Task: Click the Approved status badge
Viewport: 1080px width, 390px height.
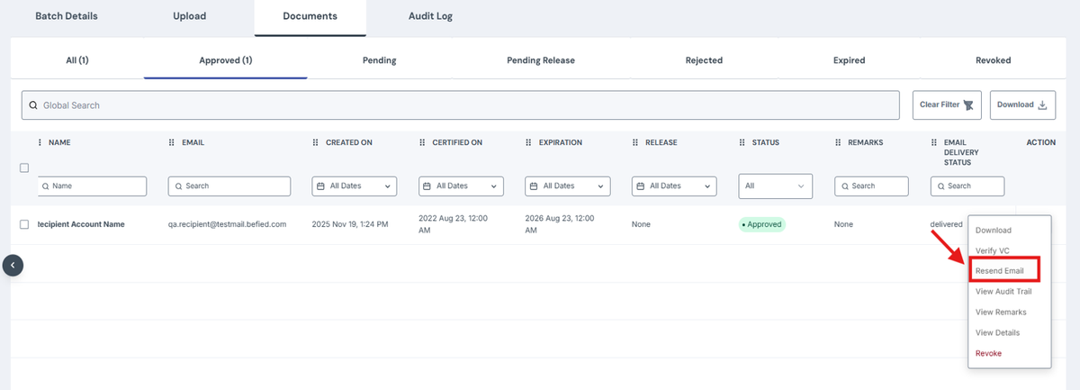Action: point(762,224)
